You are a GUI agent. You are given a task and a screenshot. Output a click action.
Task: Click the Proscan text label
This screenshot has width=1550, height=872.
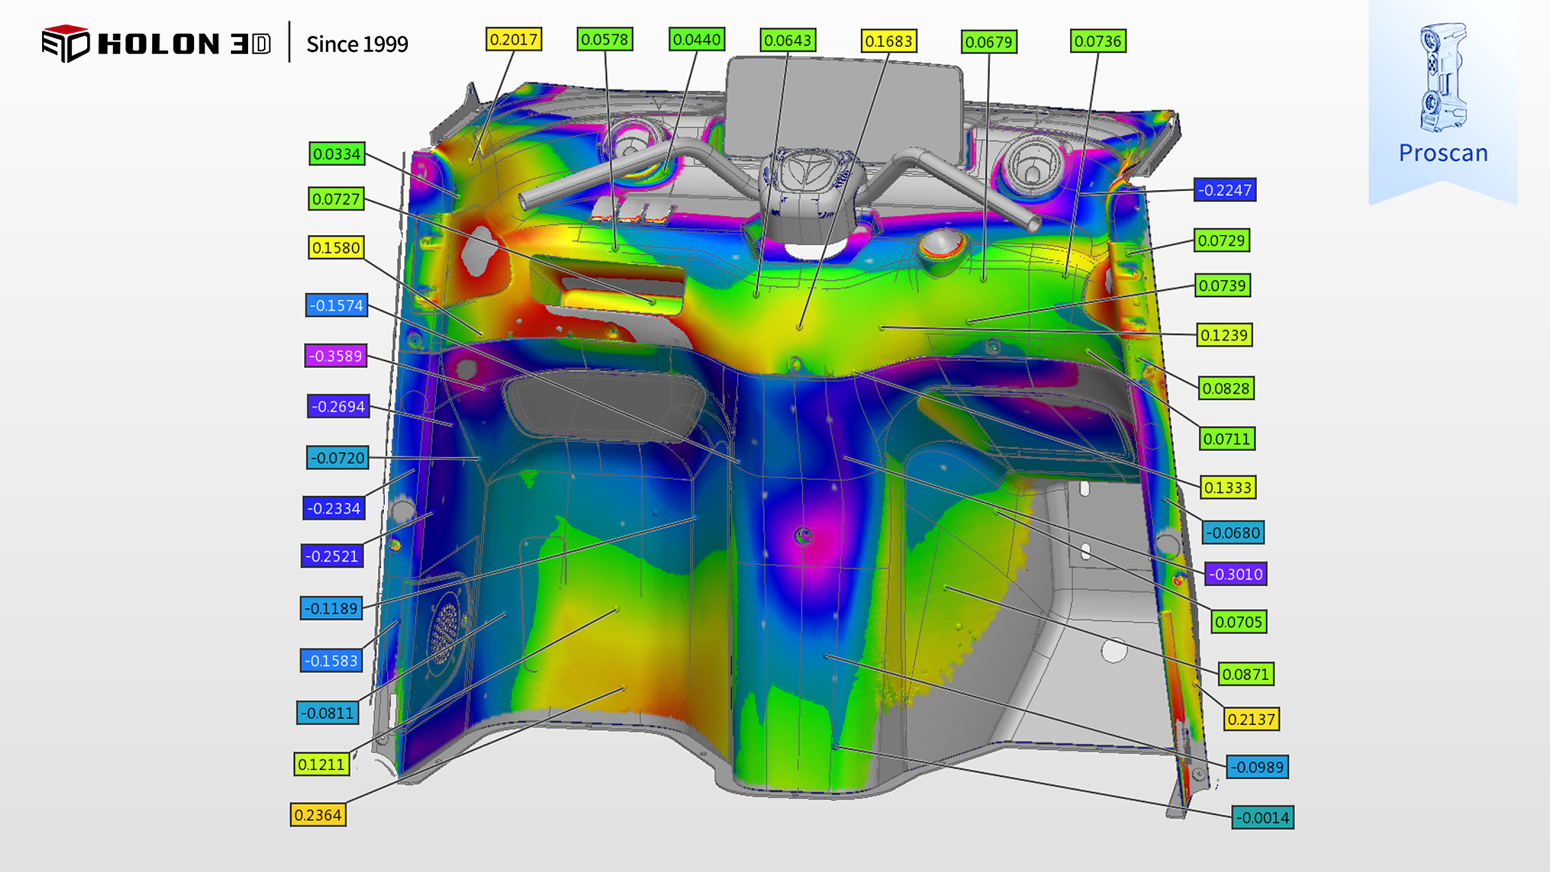[1443, 153]
